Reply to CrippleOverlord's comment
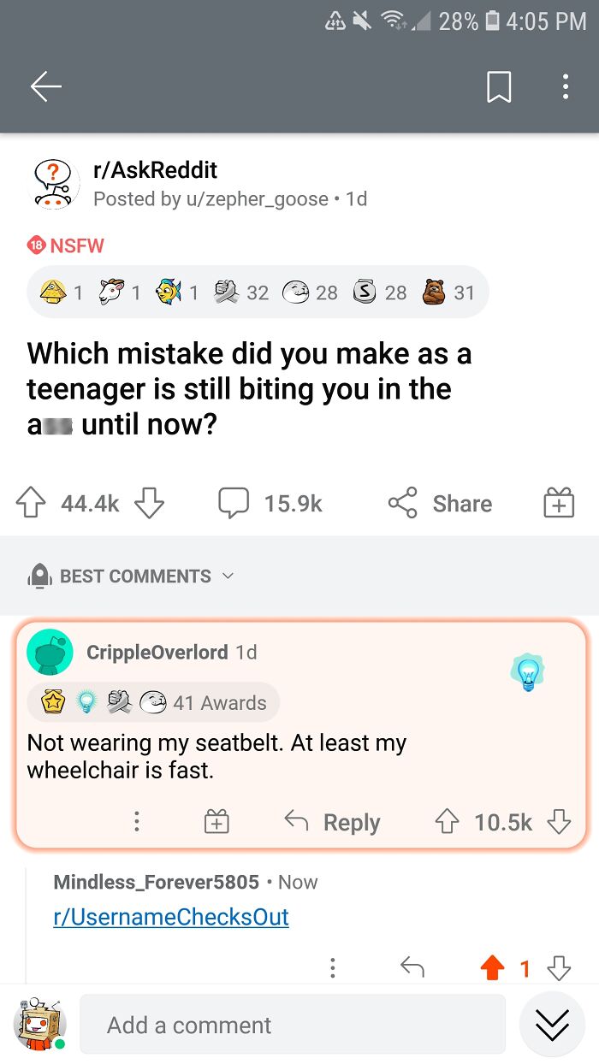This screenshot has width=599, height=1064. point(333,822)
